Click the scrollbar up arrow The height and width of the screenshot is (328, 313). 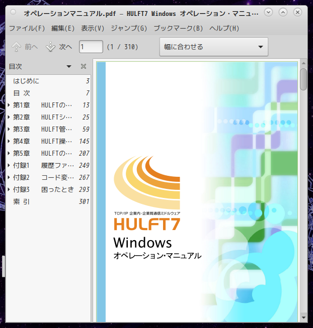pos(303,63)
